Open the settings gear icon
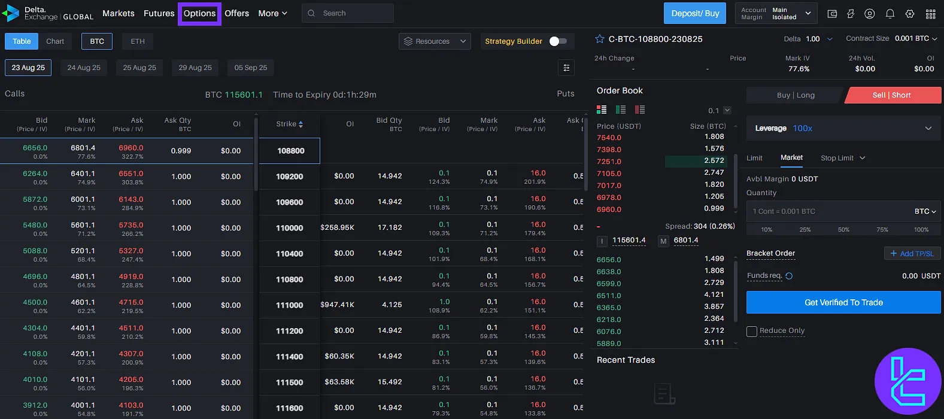 tap(910, 14)
